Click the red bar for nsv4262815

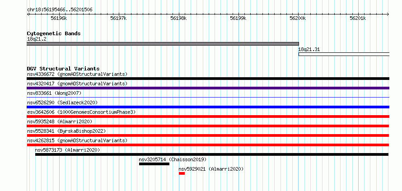click(208, 145)
